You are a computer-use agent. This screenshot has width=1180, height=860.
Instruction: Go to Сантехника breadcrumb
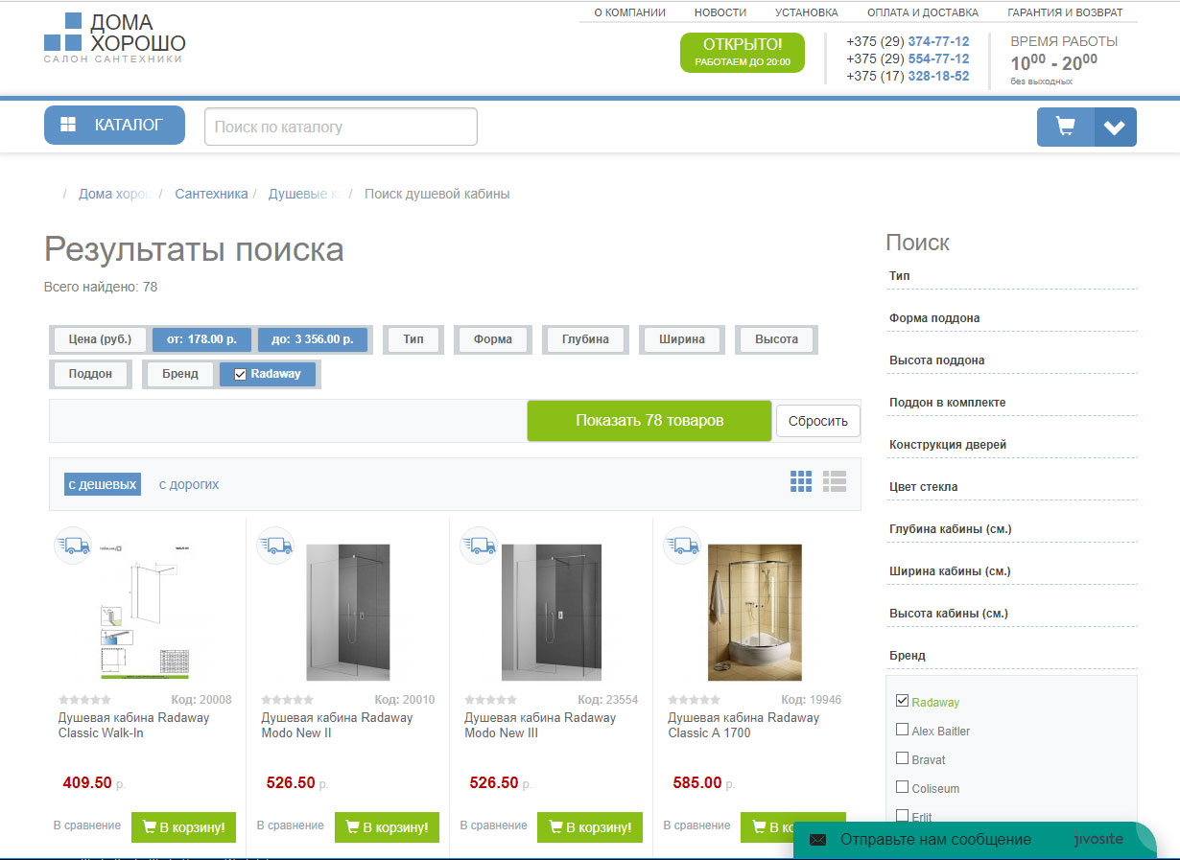pos(211,194)
